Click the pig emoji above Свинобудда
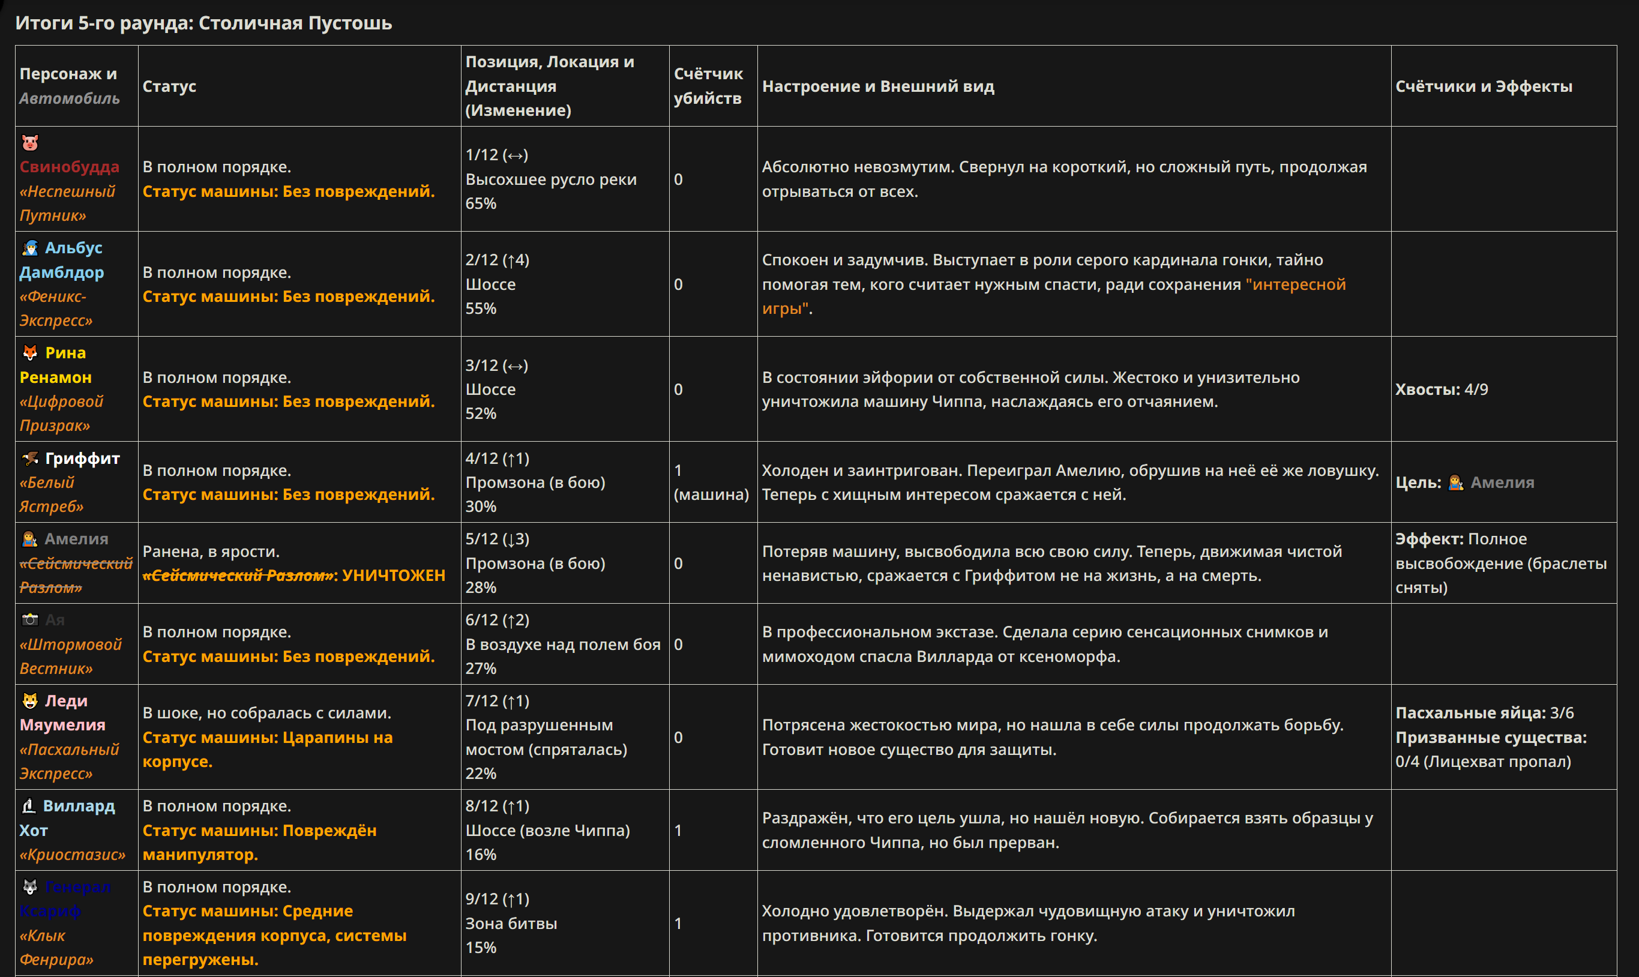 30,142
